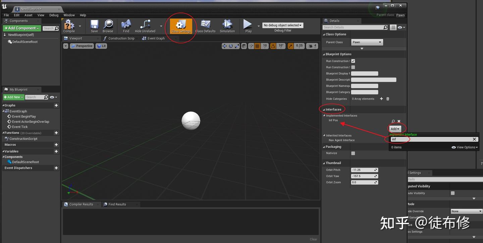Open the Add interface dropdown
The image size is (483, 243).
[x=394, y=128]
